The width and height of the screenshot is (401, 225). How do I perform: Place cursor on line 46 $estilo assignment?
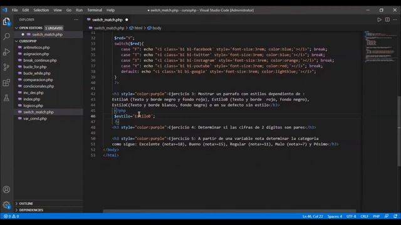click(x=135, y=116)
